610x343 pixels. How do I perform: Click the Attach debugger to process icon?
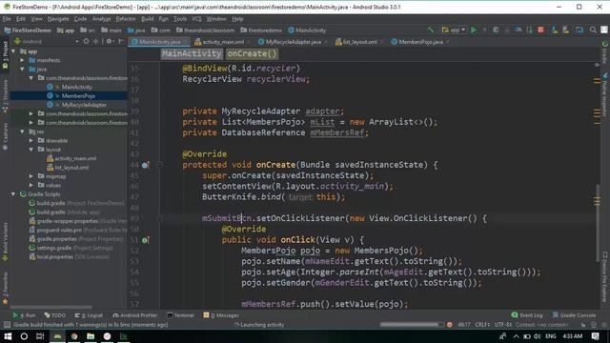529,30
